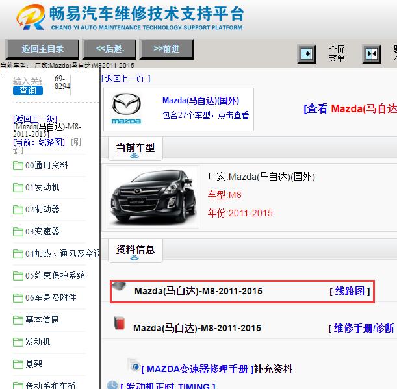This screenshot has height=389, width=397.
Task: Click the fullscreen menu arrow icon
Action: (307, 54)
